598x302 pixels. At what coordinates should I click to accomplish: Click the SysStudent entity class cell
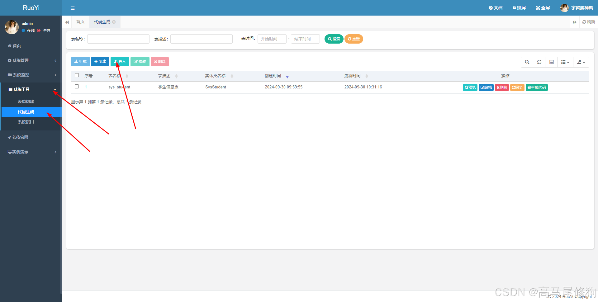point(216,87)
